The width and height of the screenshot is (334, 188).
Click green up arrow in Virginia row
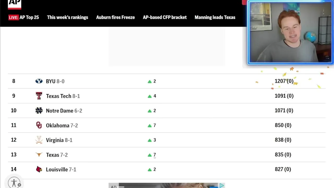coord(150,140)
